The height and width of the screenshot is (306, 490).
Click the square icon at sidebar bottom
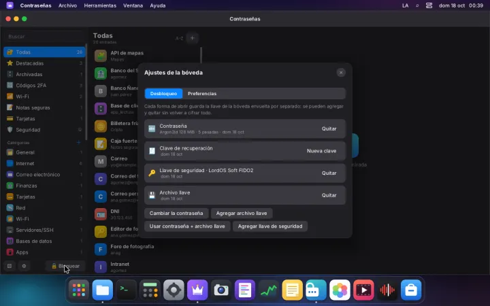[10, 266]
